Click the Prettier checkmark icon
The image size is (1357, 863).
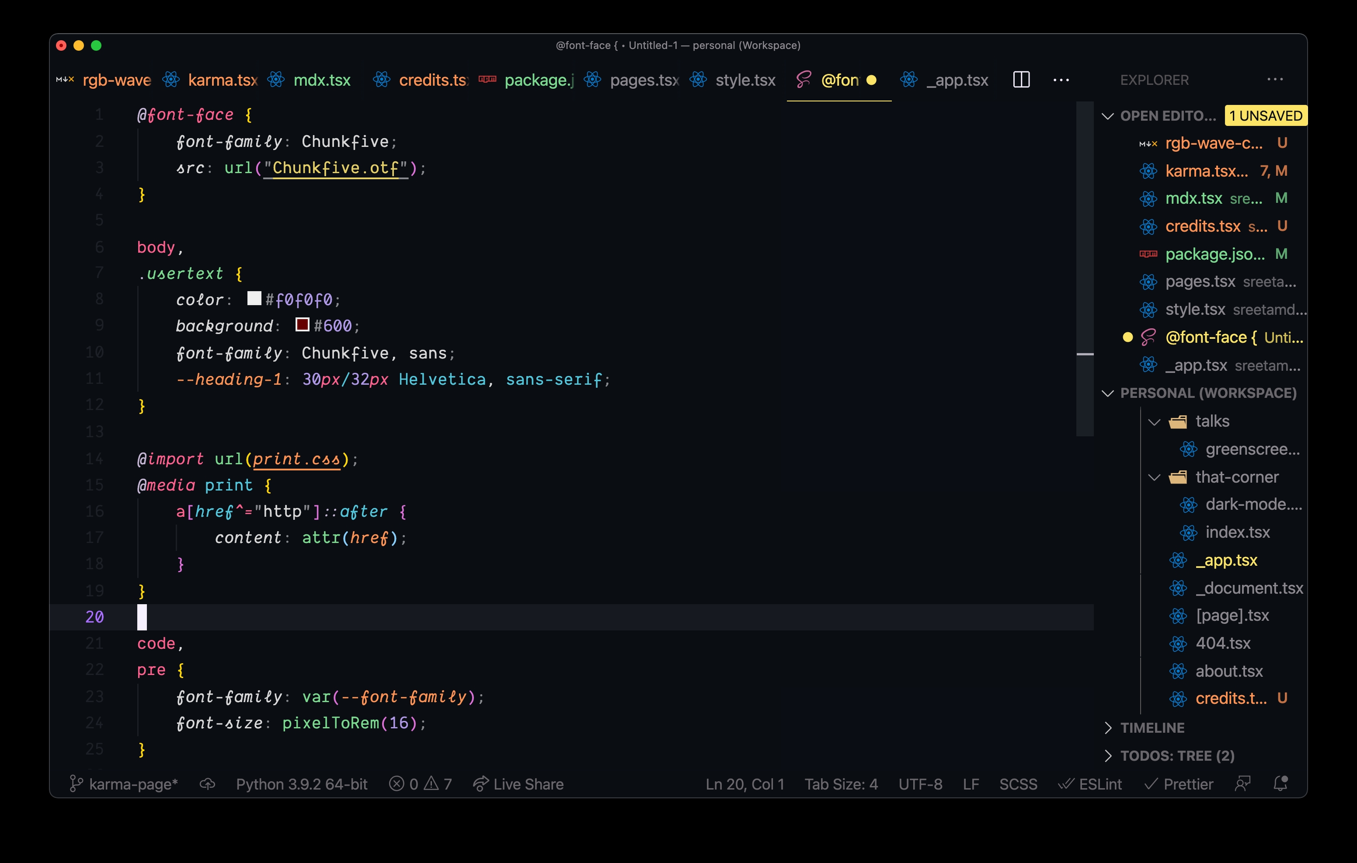coord(1152,783)
